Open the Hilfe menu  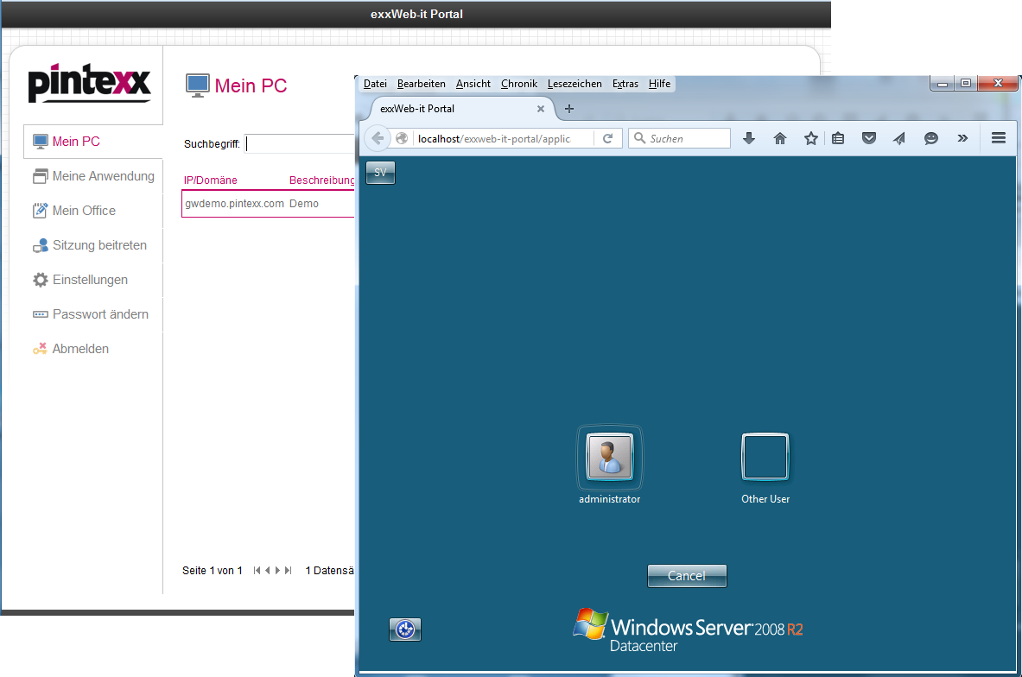coord(660,84)
